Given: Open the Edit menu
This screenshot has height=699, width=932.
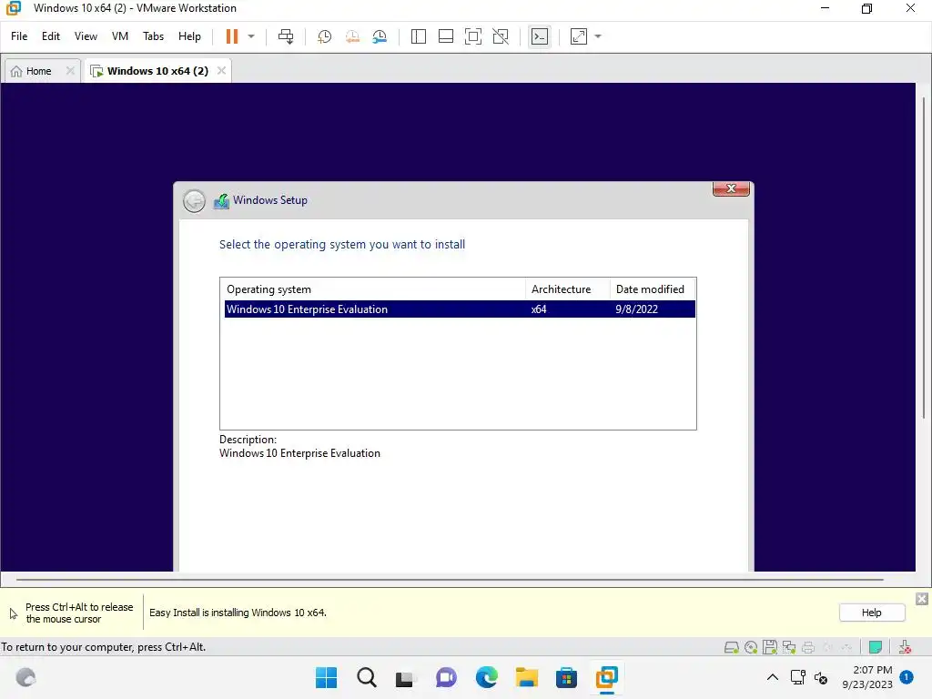Looking at the screenshot, I should (x=51, y=36).
